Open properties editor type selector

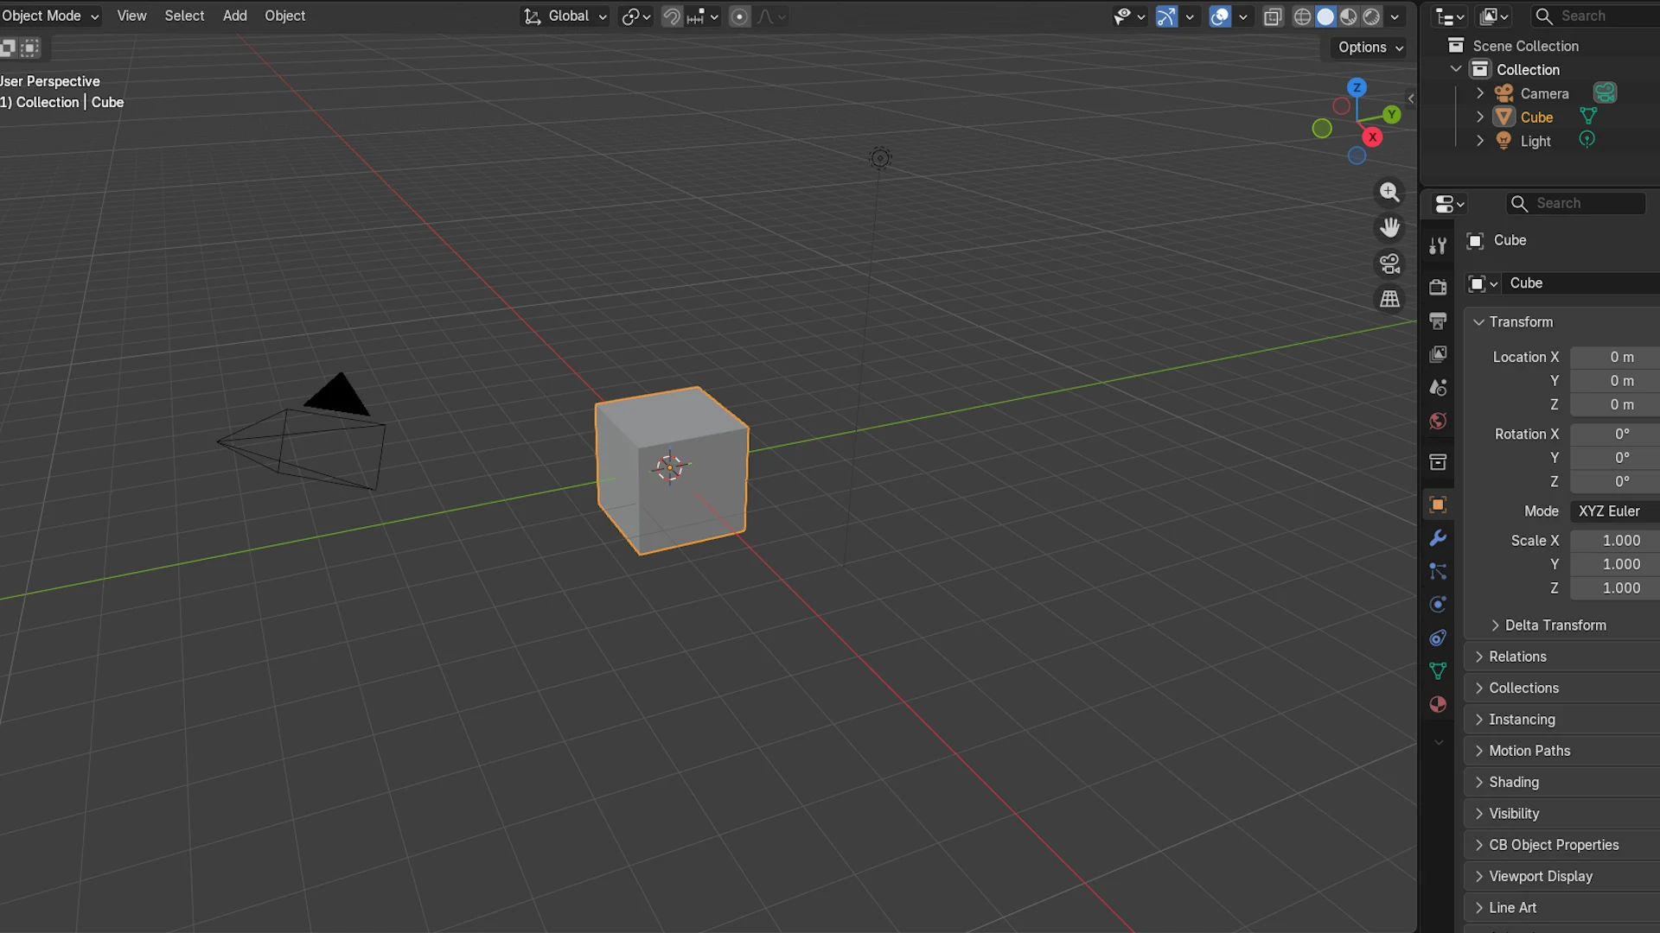pyautogui.click(x=1449, y=204)
